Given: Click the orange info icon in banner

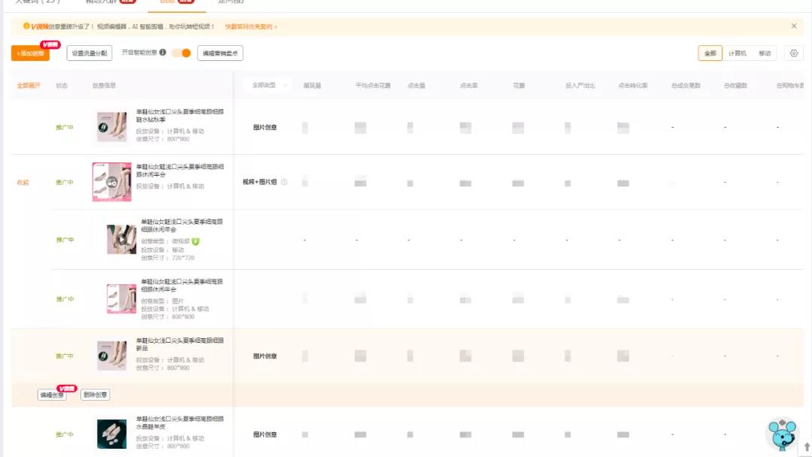Looking at the screenshot, I should coord(26,26).
